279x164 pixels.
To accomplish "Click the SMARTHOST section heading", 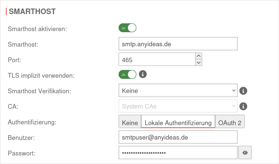I will (32, 11).
